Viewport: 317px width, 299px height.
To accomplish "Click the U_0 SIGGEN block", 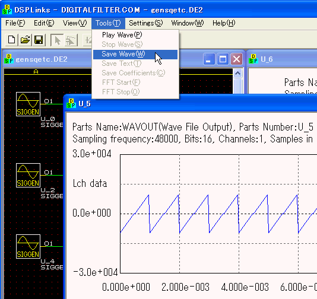I will pyautogui.click(x=28, y=104).
